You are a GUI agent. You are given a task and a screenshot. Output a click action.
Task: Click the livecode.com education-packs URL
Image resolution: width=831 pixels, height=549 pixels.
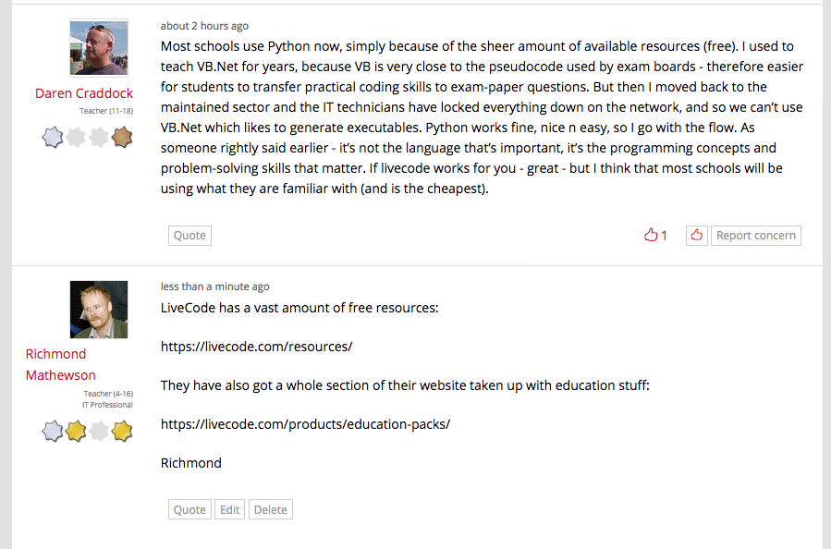tap(305, 424)
